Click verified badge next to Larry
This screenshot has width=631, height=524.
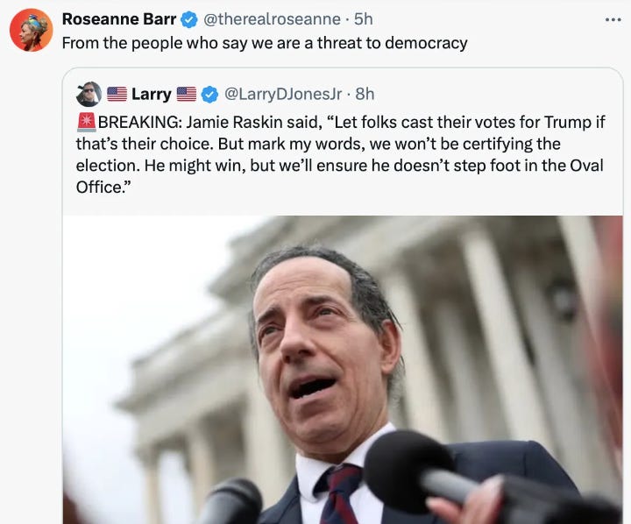click(209, 95)
